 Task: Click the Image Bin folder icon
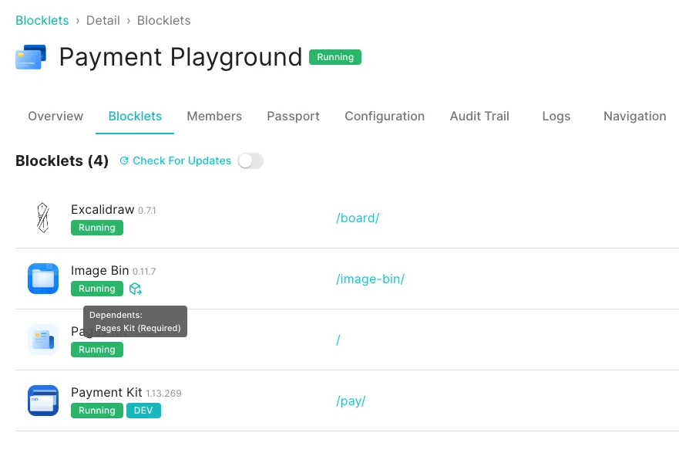coord(43,279)
